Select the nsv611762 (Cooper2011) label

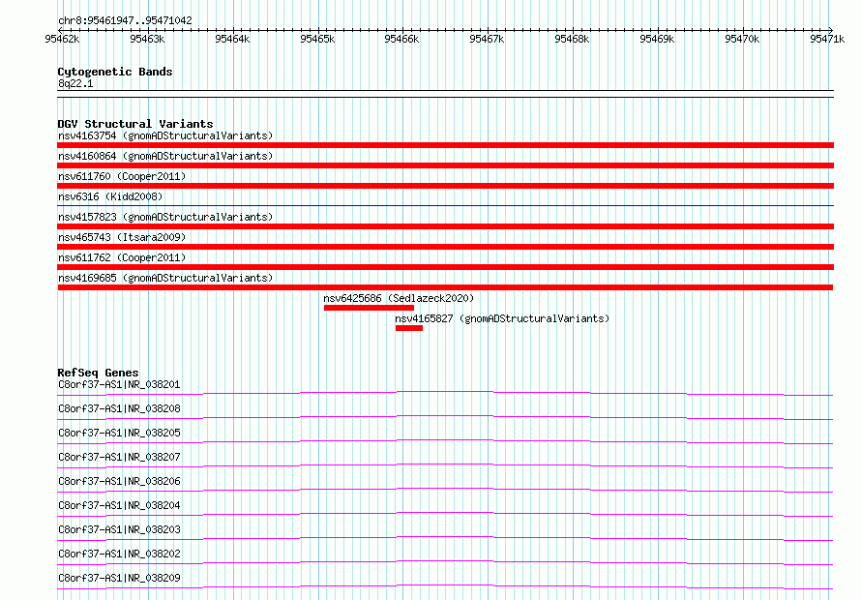[122, 257]
